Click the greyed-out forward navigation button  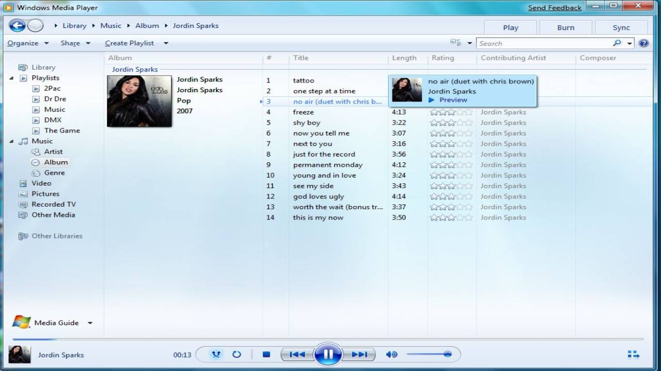pyautogui.click(x=35, y=25)
